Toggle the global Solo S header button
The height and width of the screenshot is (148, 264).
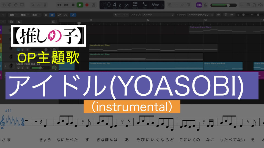[19, 22]
